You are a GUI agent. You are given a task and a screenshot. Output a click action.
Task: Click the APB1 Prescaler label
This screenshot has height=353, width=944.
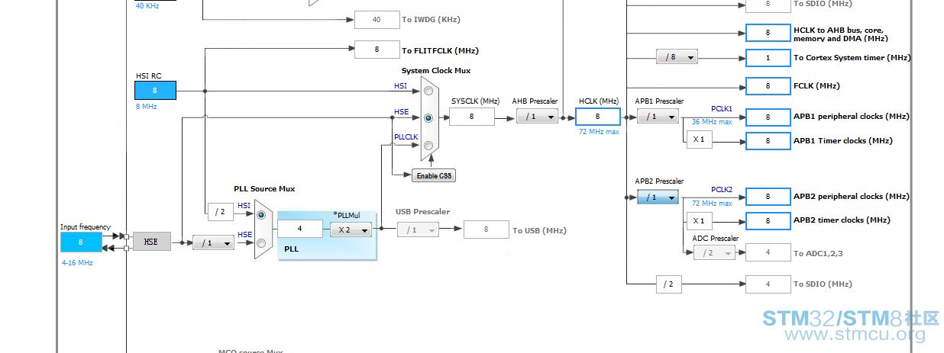(x=659, y=101)
